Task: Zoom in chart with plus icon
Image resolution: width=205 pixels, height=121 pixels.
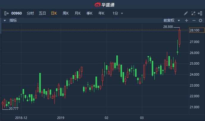Action: 187,20
